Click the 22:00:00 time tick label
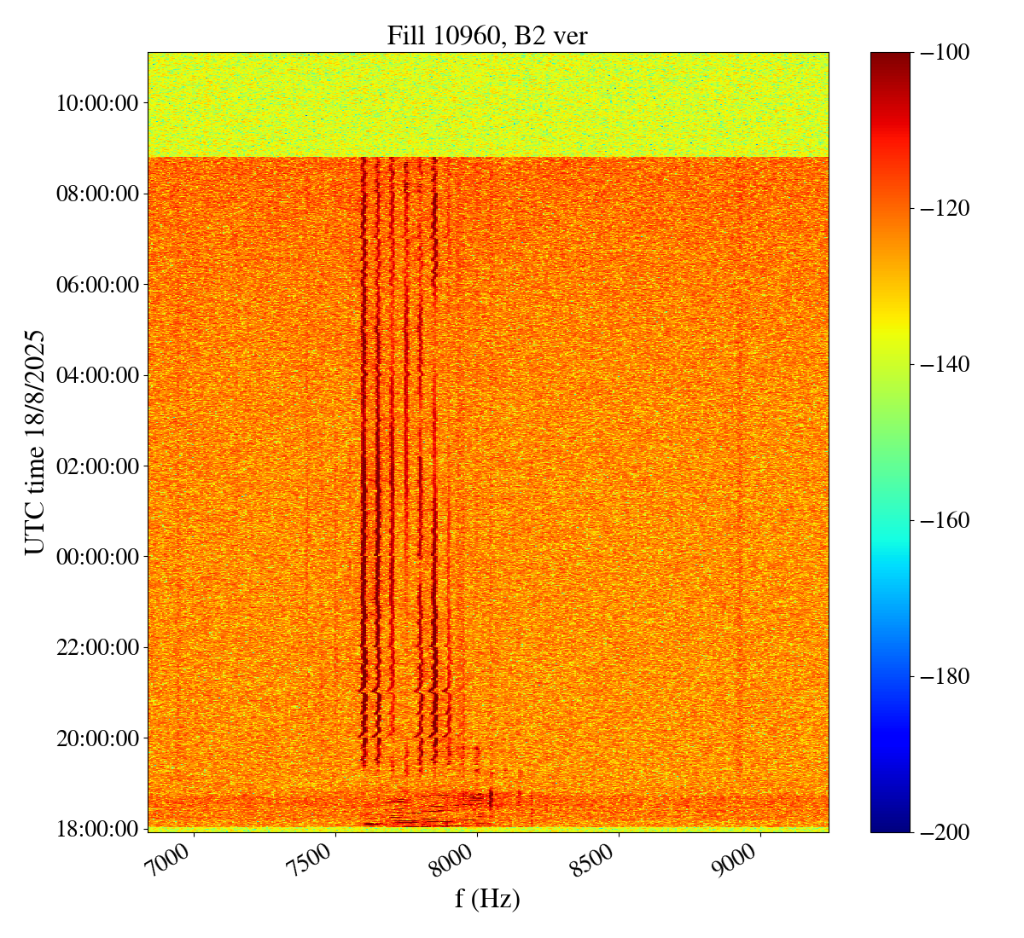1024x938 pixels. coord(96,647)
